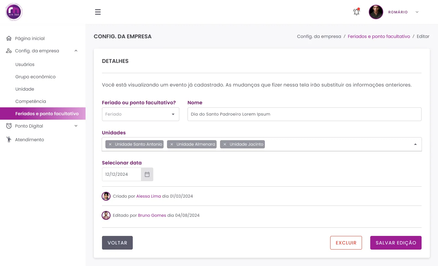The height and width of the screenshot is (266, 438).
Task: Open the Feriado type dropdown
Action: click(141, 114)
